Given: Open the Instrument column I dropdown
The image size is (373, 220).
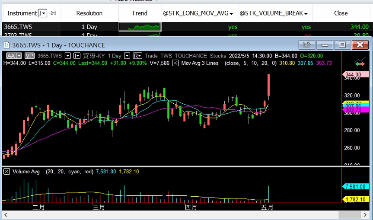Looking at the screenshot, I should click(43, 13).
